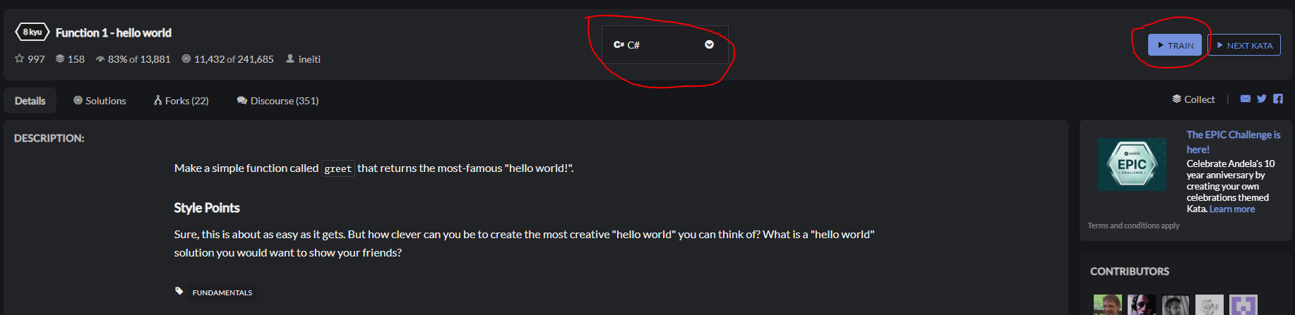
Task: Open the Collect menu
Action: (x=1193, y=99)
